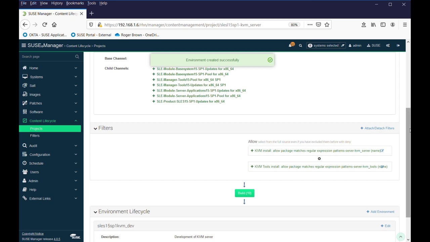Screen dimensions: 430x242
Task: Edit the KVM install filter pencil icon
Action: pyautogui.click(x=382, y=151)
